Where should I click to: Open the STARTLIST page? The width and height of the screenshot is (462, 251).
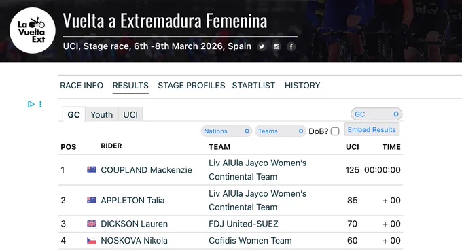click(253, 86)
